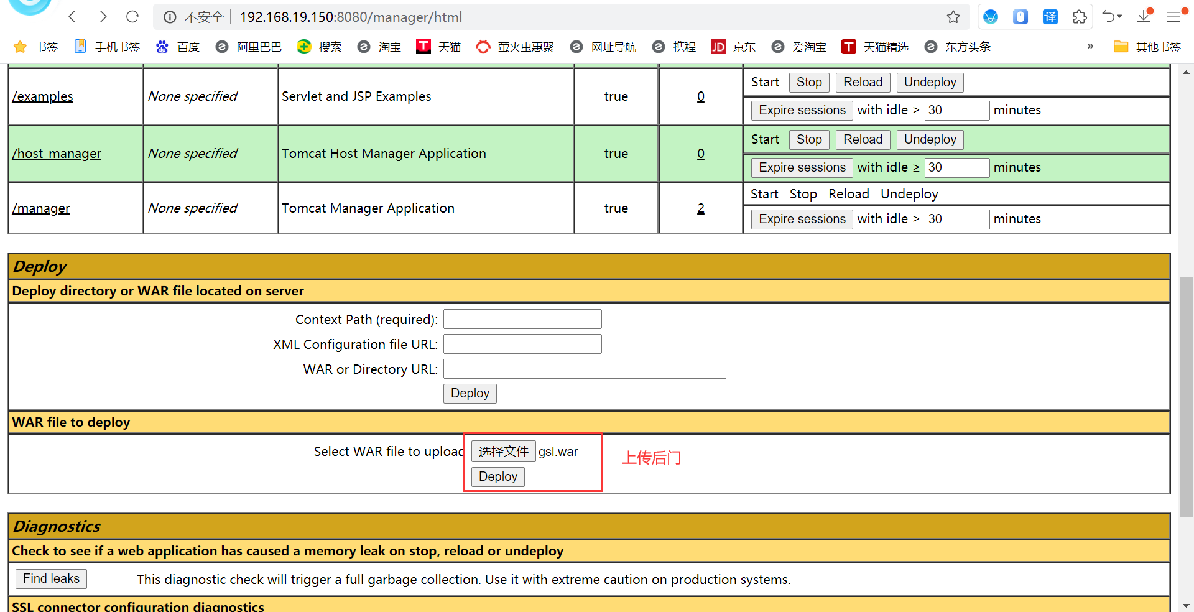This screenshot has width=1194, height=612.
Task: Stop the /host-manager application
Action: 808,139
